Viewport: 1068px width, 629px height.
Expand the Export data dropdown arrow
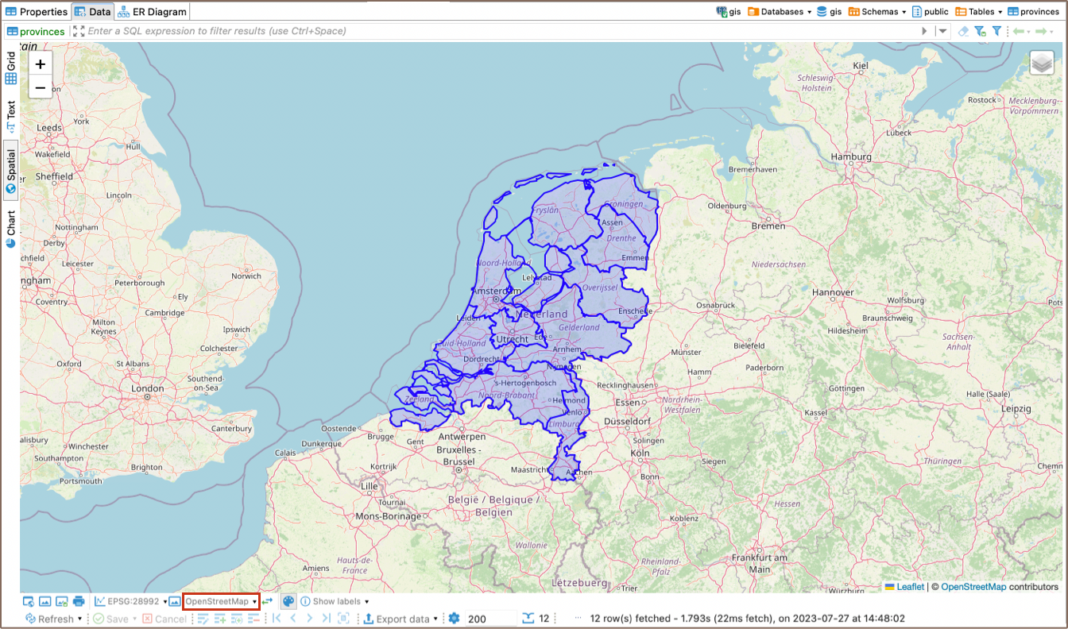(435, 619)
